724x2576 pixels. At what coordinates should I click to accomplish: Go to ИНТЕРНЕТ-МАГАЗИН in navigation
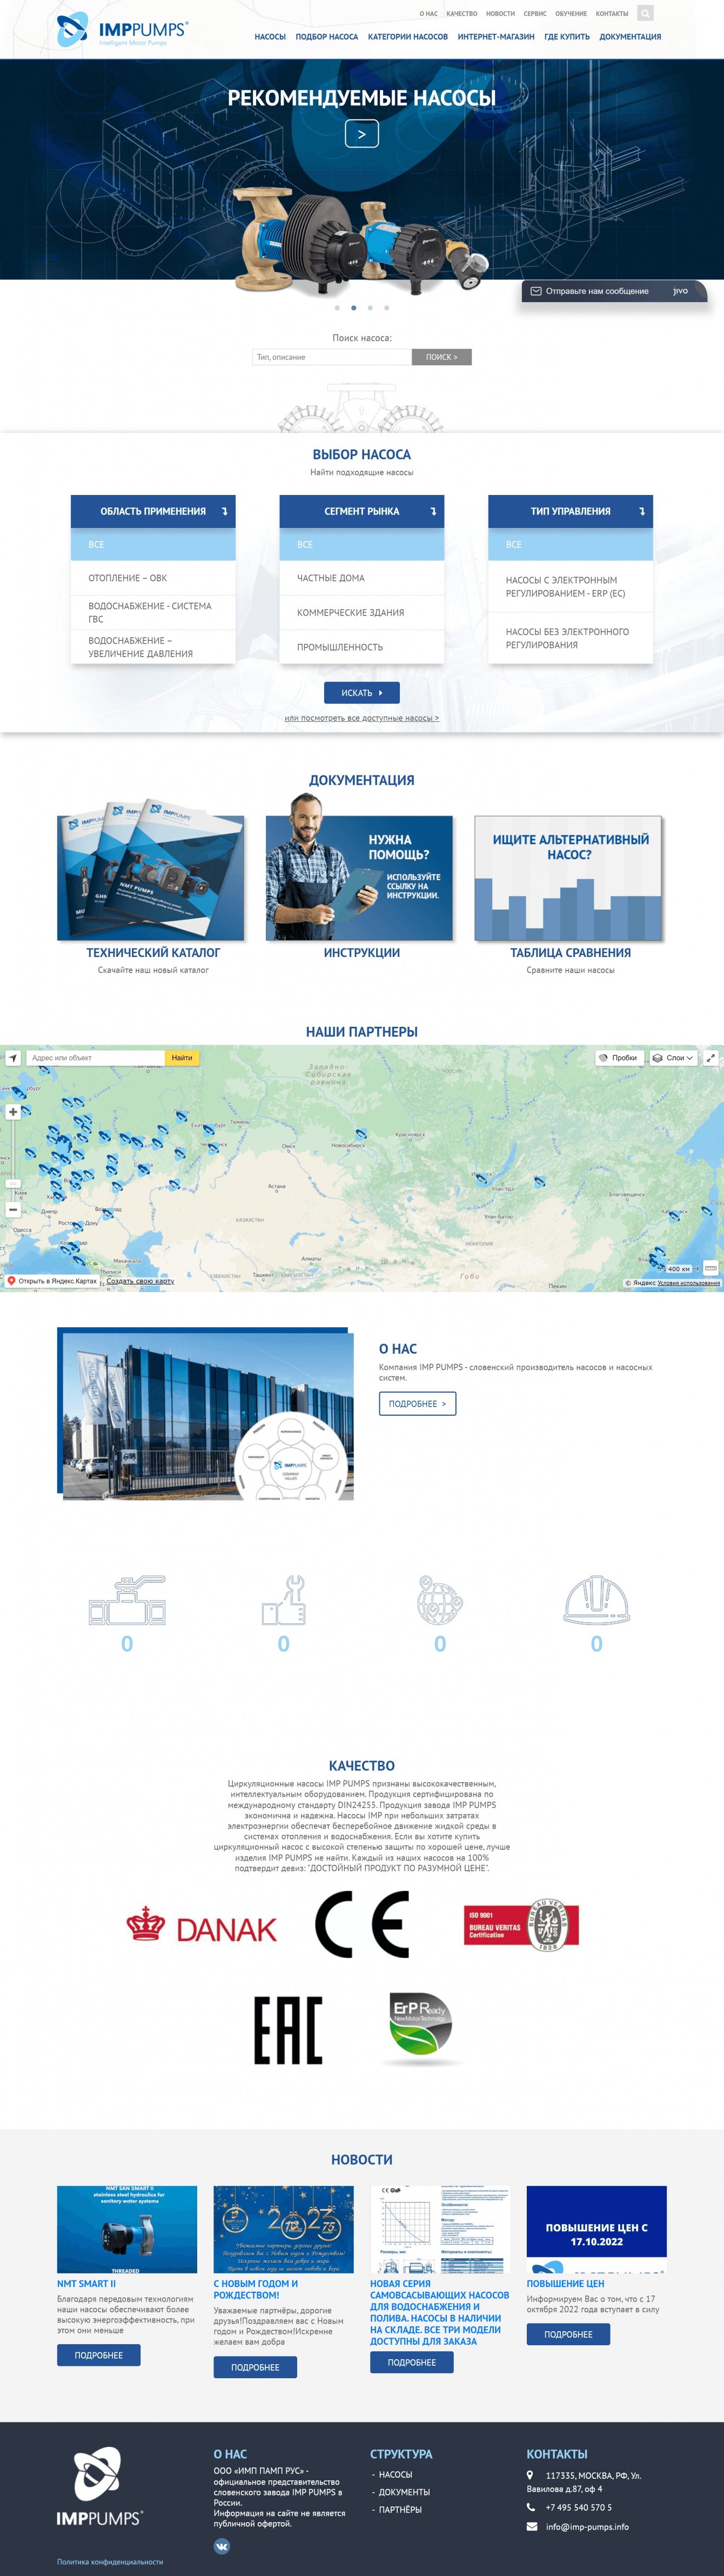pos(496,37)
